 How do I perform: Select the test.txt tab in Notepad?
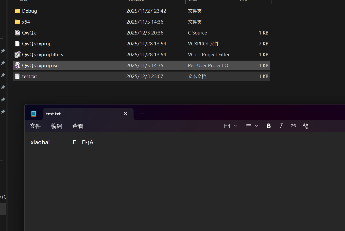point(88,114)
